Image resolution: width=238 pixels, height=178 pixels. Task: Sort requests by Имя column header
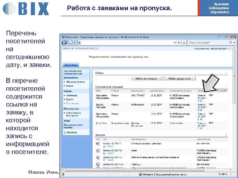105,139
